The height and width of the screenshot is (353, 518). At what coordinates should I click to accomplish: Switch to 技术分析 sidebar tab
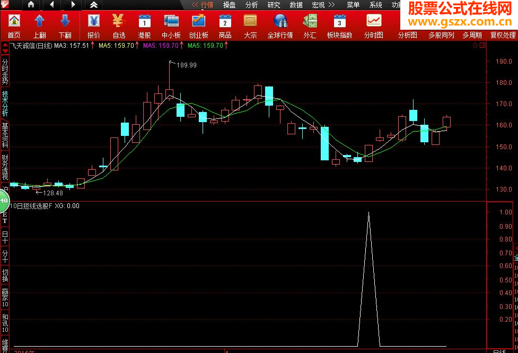(5, 103)
